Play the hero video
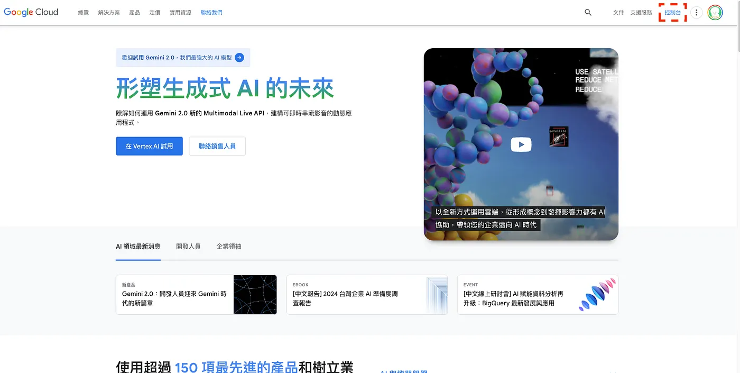Screen dimensions: 740x373 click(521, 144)
